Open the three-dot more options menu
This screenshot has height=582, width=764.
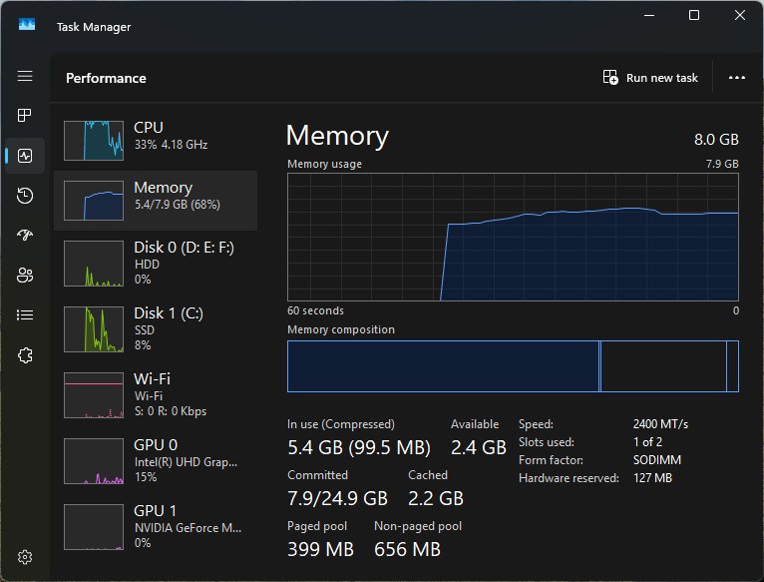736,78
